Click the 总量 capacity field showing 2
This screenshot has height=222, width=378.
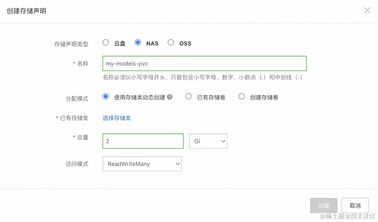[143, 141]
